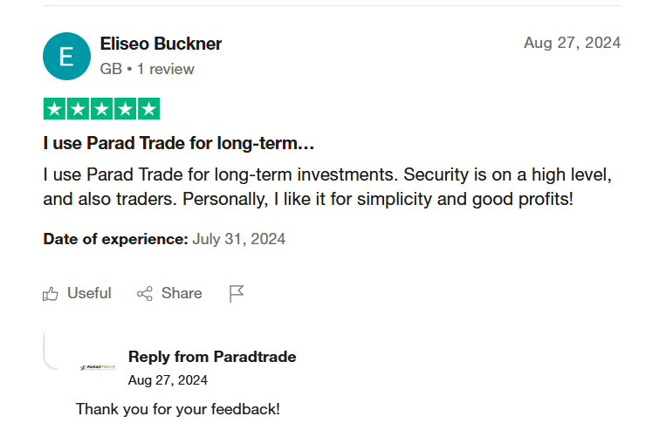Click the Share label
Viewport: 666px width, 437px height.
tap(182, 293)
